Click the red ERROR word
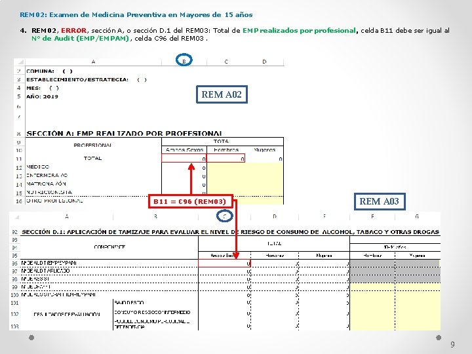 (73, 30)
